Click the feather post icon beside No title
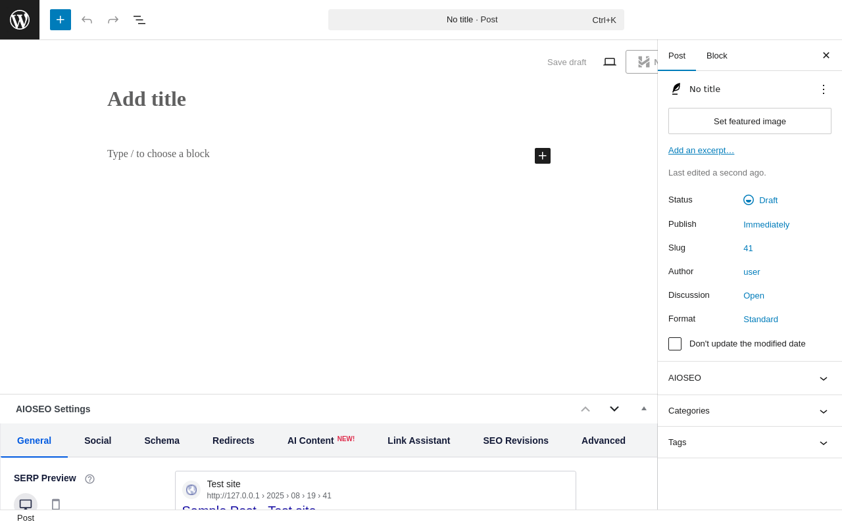Screen dimensions: 842x526 click(x=676, y=89)
